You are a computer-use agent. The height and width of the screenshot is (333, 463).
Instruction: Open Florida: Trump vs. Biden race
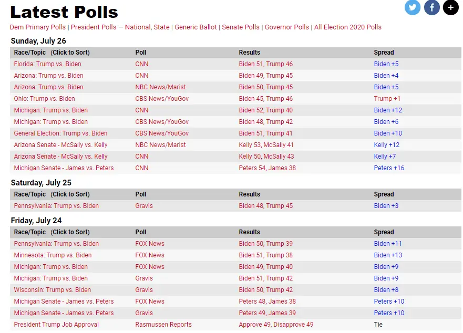47,64
